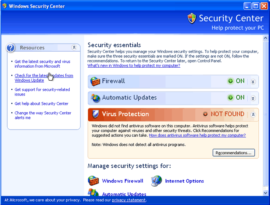
Task: Expand the Firewall section chevron
Action: coord(253,82)
